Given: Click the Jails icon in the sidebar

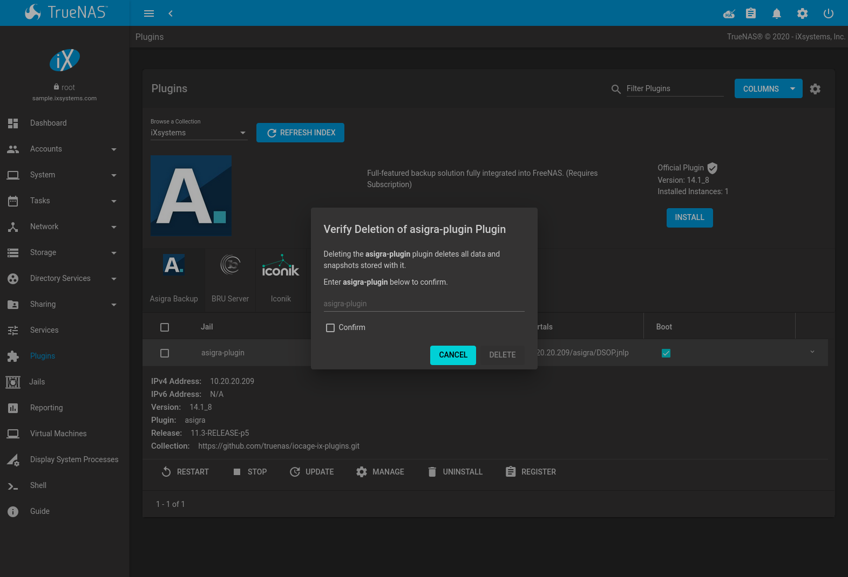Looking at the screenshot, I should (x=13, y=382).
